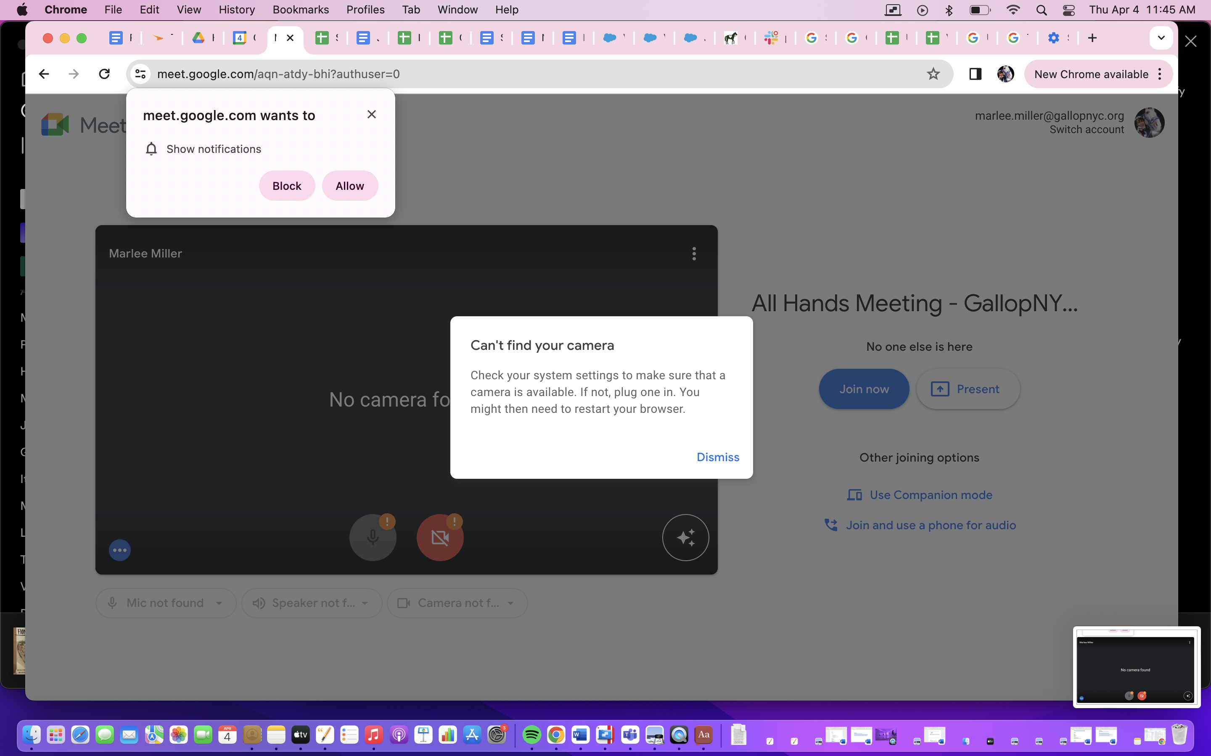This screenshot has height=756, width=1211.
Task: Open the Bookmarks menu
Action: pyautogui.click(x=300, y=10)
